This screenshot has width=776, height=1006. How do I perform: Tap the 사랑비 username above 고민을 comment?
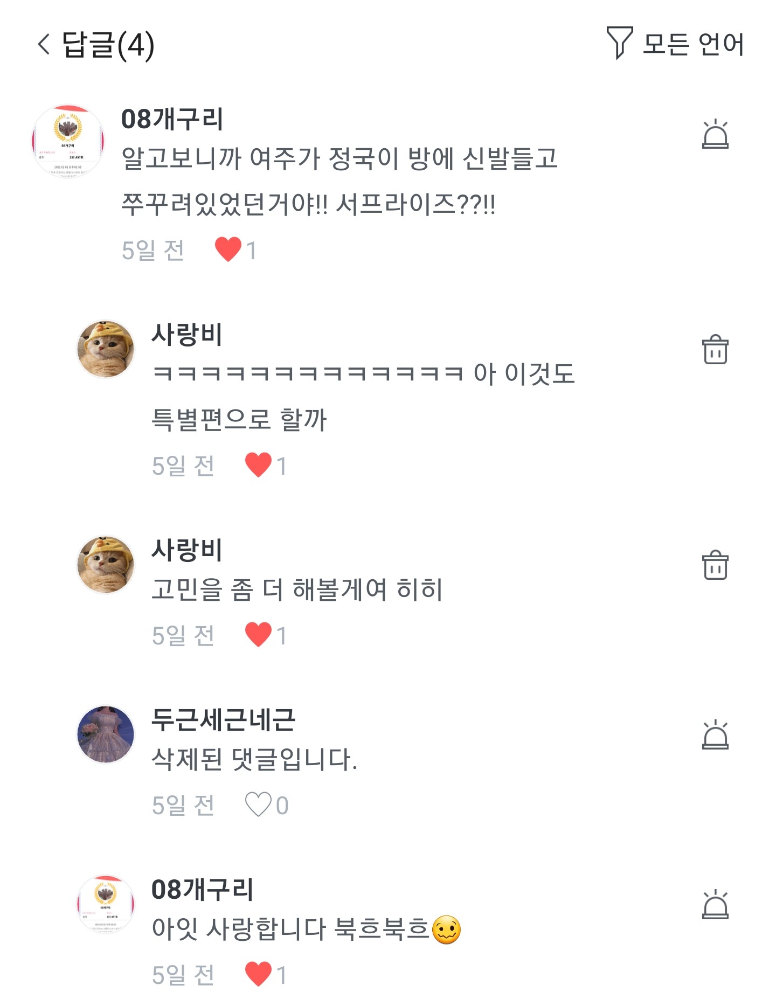(x=186, y=550)
